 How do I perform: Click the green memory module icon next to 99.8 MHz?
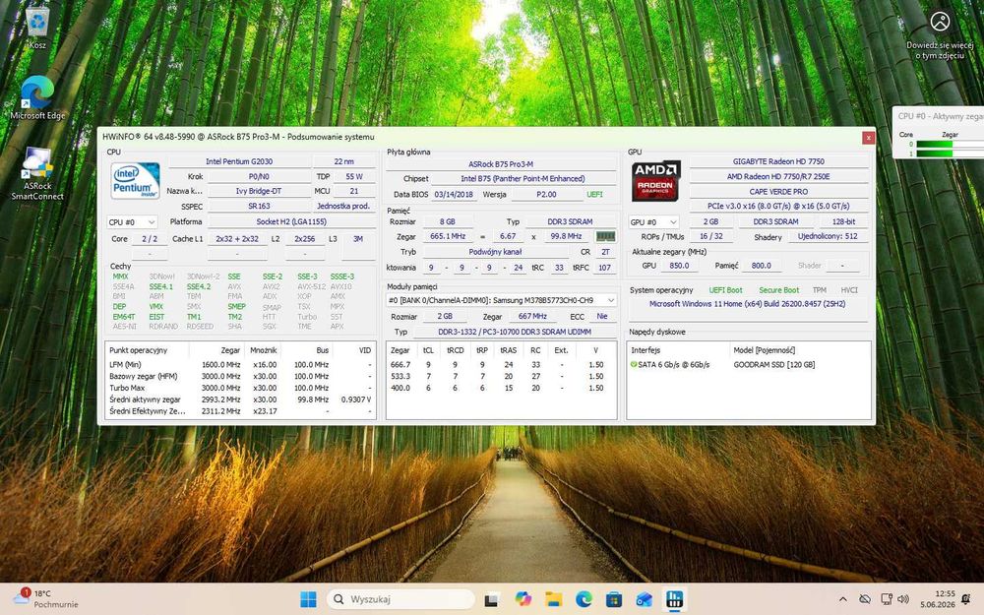(605, 236)
